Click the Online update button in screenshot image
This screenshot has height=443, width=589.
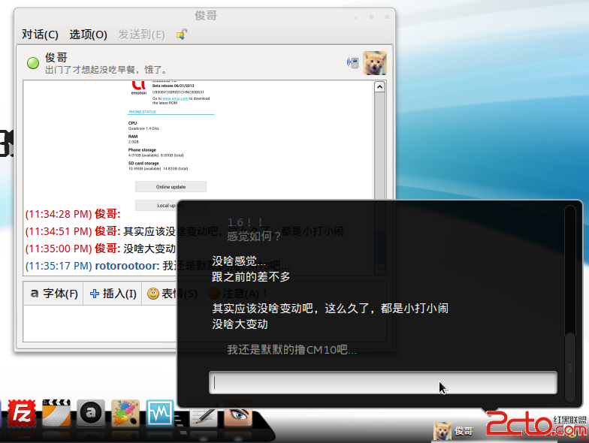coord(171,186)
